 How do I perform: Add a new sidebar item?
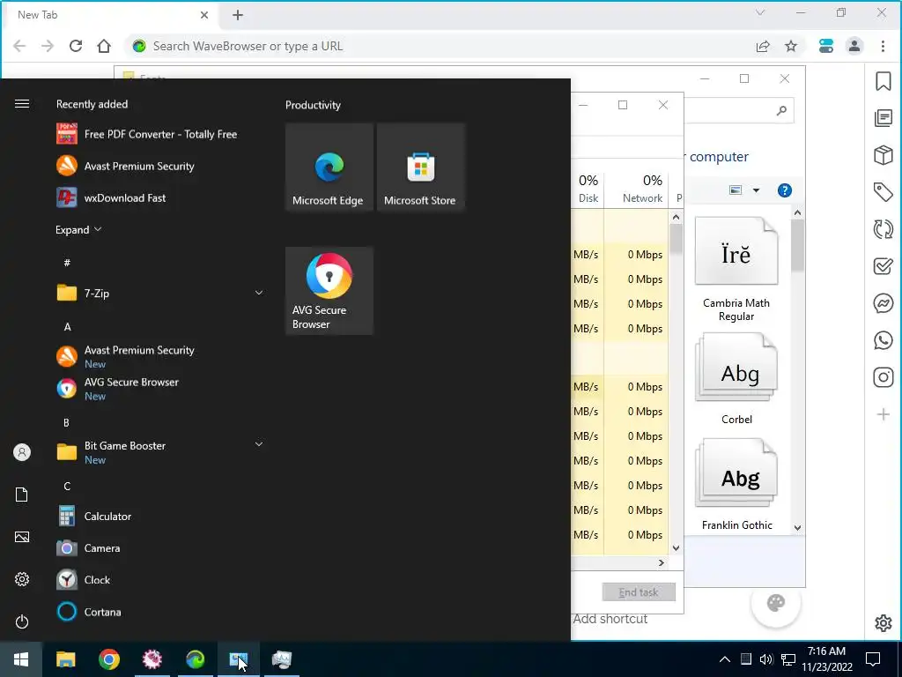883,414
